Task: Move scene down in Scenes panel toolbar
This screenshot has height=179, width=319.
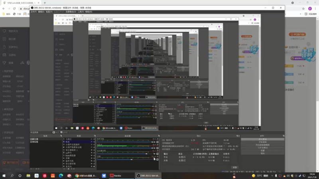Action: (39, 169)
